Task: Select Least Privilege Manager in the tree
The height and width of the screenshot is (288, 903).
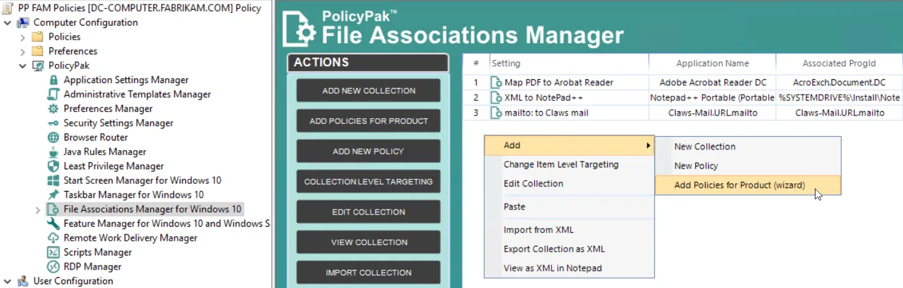Action: coord(114,166)
